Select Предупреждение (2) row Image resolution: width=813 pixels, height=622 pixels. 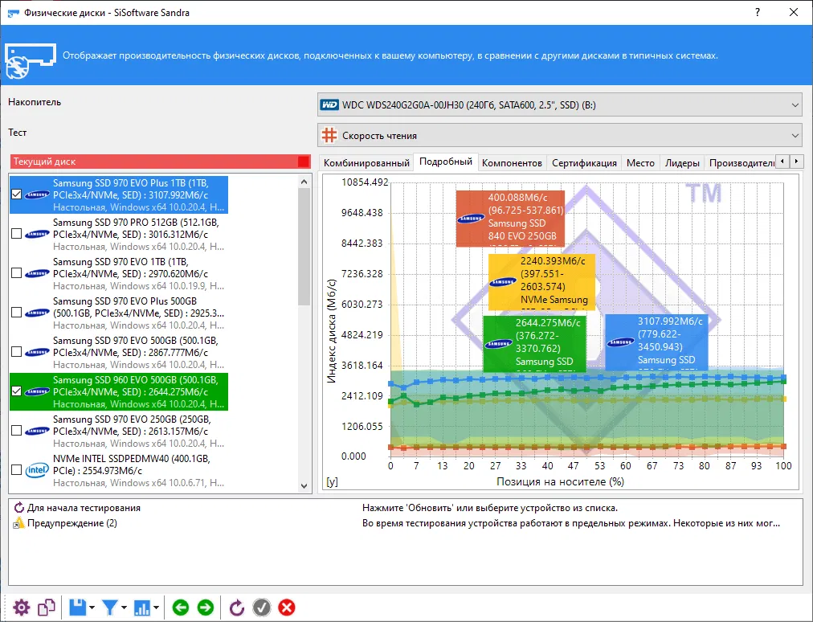pyautogui.click(x=406, y=523)
